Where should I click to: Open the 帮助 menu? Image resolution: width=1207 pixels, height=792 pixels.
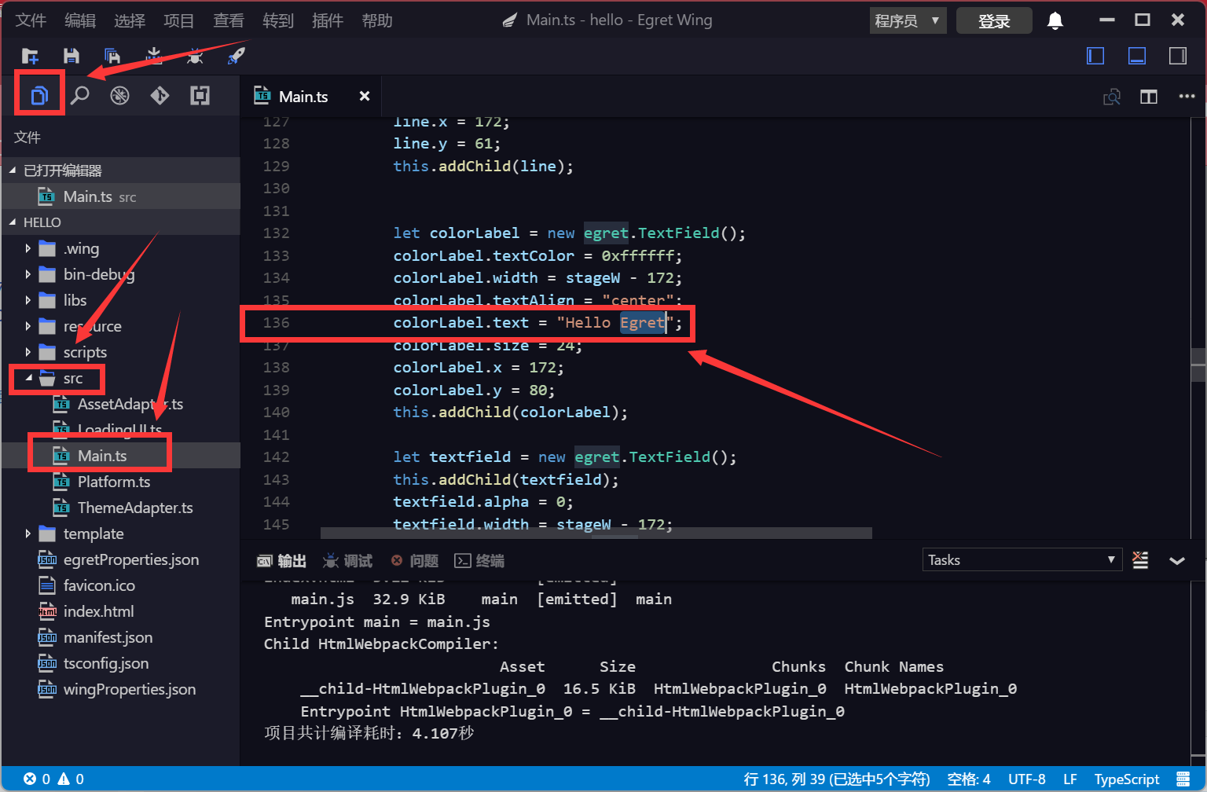[377, 20]
